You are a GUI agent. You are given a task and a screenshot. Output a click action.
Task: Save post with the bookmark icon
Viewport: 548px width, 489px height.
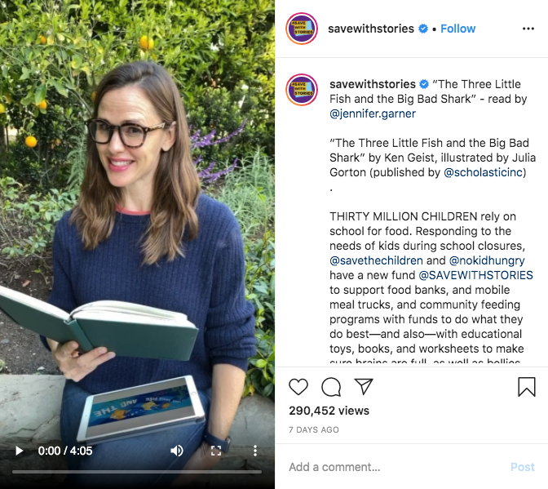pos(526,387)
